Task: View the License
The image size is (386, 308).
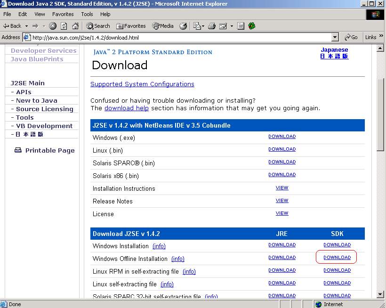Action: (x=282, y=213)
